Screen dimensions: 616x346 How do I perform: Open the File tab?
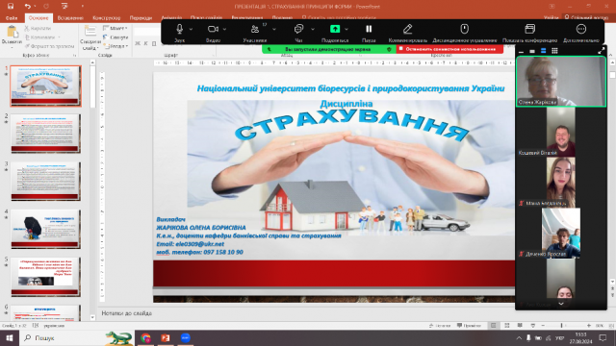click(12, 18)
